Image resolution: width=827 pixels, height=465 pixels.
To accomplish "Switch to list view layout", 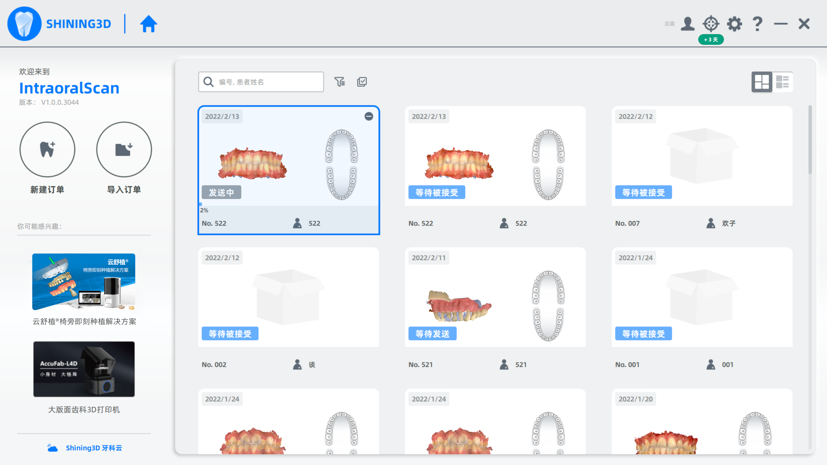I will click(782, 82).
